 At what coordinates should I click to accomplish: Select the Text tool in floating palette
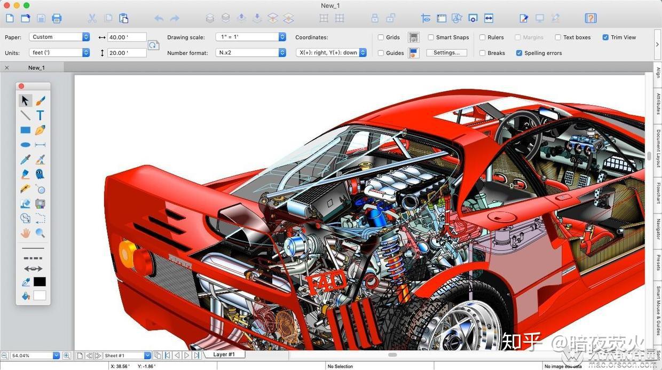pyautogui.click(x=40, y=115)
